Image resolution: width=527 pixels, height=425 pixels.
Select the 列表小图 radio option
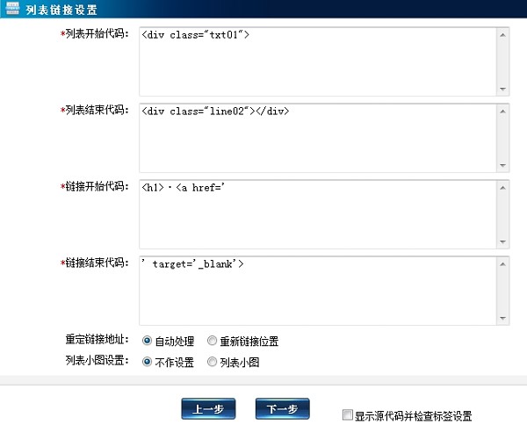pyautogui.click(x=212, y=361)
